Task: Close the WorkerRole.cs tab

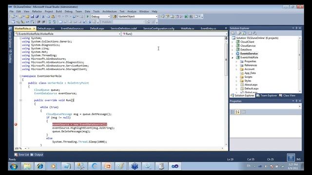Action: pos(34,29)
